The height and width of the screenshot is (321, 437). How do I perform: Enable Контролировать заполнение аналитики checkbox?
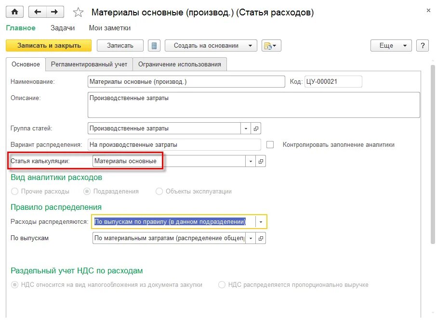270,144
